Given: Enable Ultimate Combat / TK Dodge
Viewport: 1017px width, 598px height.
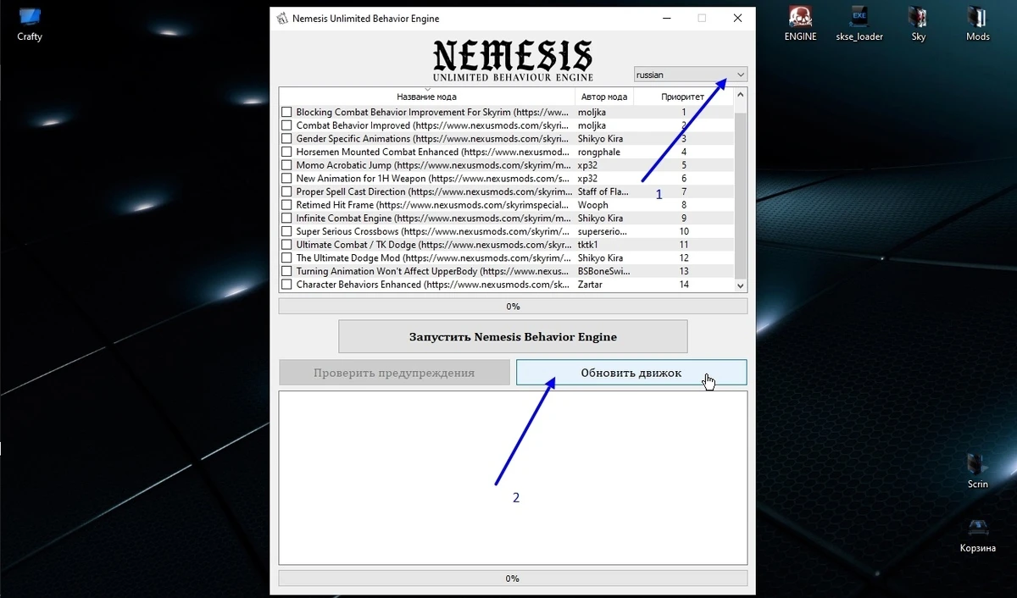Looking at the screenshot, I should pyautogui.click(x=286, y=245).
